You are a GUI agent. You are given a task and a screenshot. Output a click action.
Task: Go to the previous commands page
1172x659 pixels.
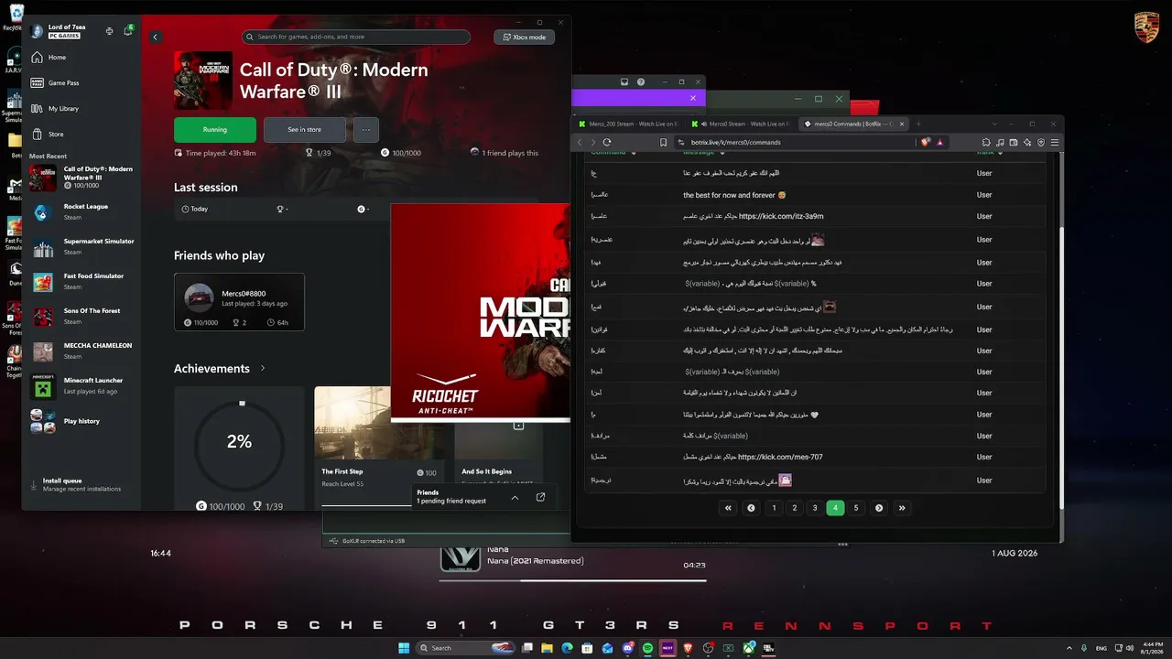pos(752,508)
